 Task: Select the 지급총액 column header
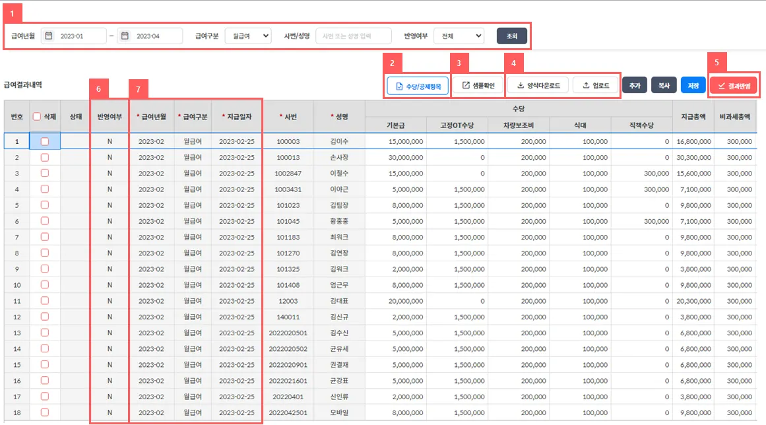point(692,116)
